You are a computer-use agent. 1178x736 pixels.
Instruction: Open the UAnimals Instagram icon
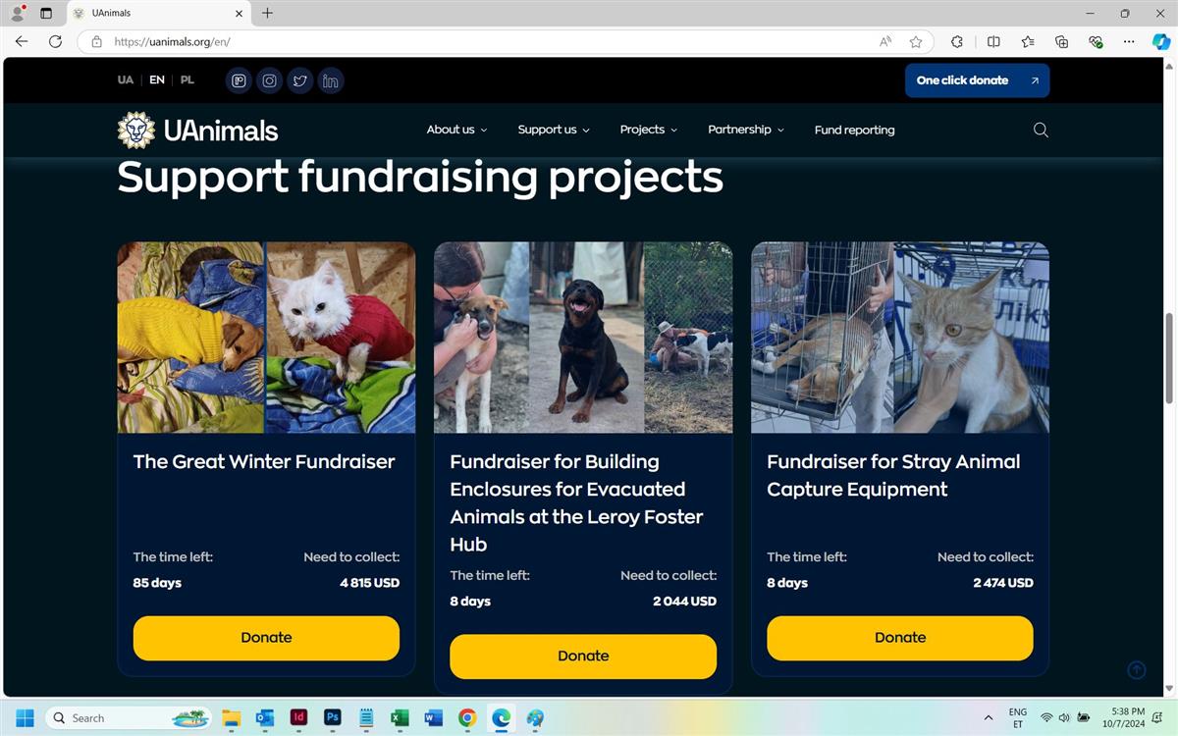269,80
